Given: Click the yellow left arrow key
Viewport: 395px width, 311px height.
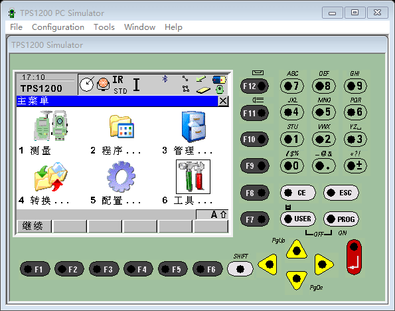Looking at the screenshot, I should 269,264.
